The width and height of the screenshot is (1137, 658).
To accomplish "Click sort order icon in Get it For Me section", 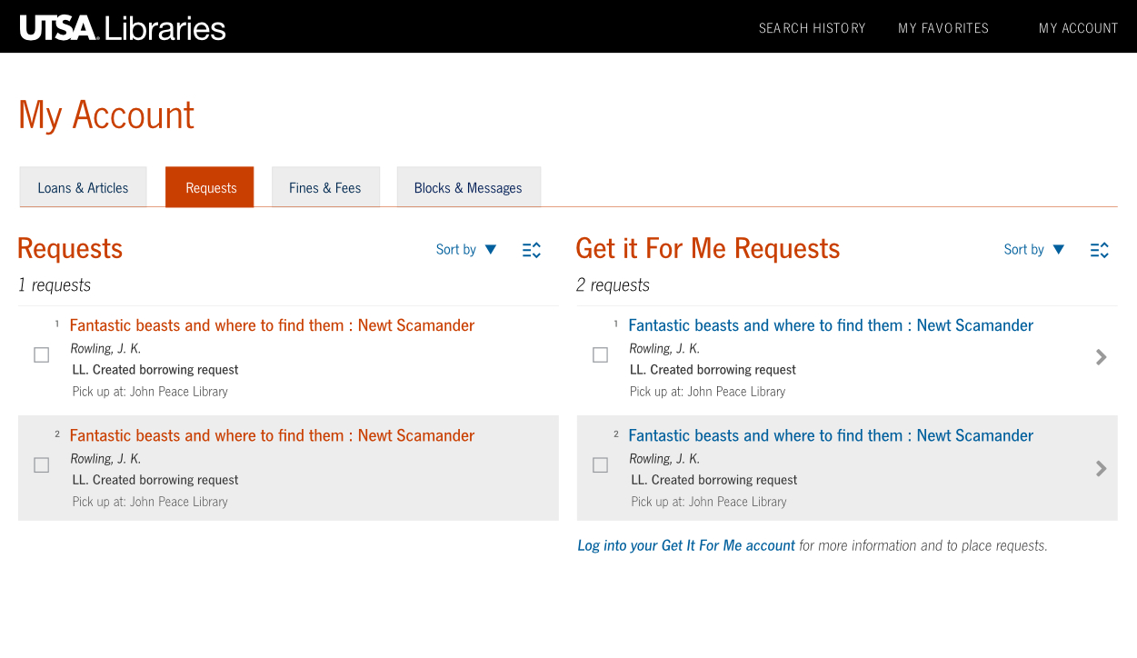I will coord(1099,249).
